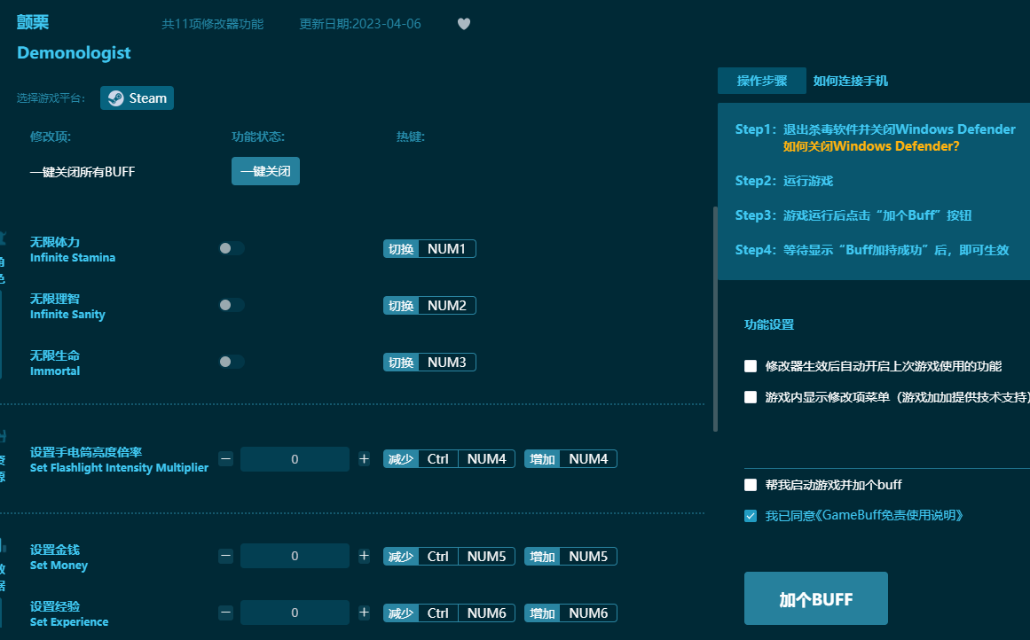Click plus stepper for Set Flashlight Intensity Multiplier
Screen dimensions: 1030x640
point(364,459)
